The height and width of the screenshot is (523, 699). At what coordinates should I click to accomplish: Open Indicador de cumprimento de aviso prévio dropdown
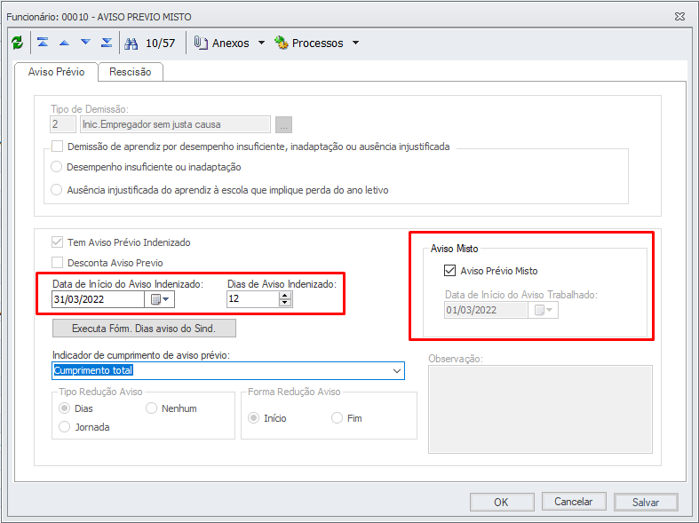pyautogui.click(x=397, y=370)
